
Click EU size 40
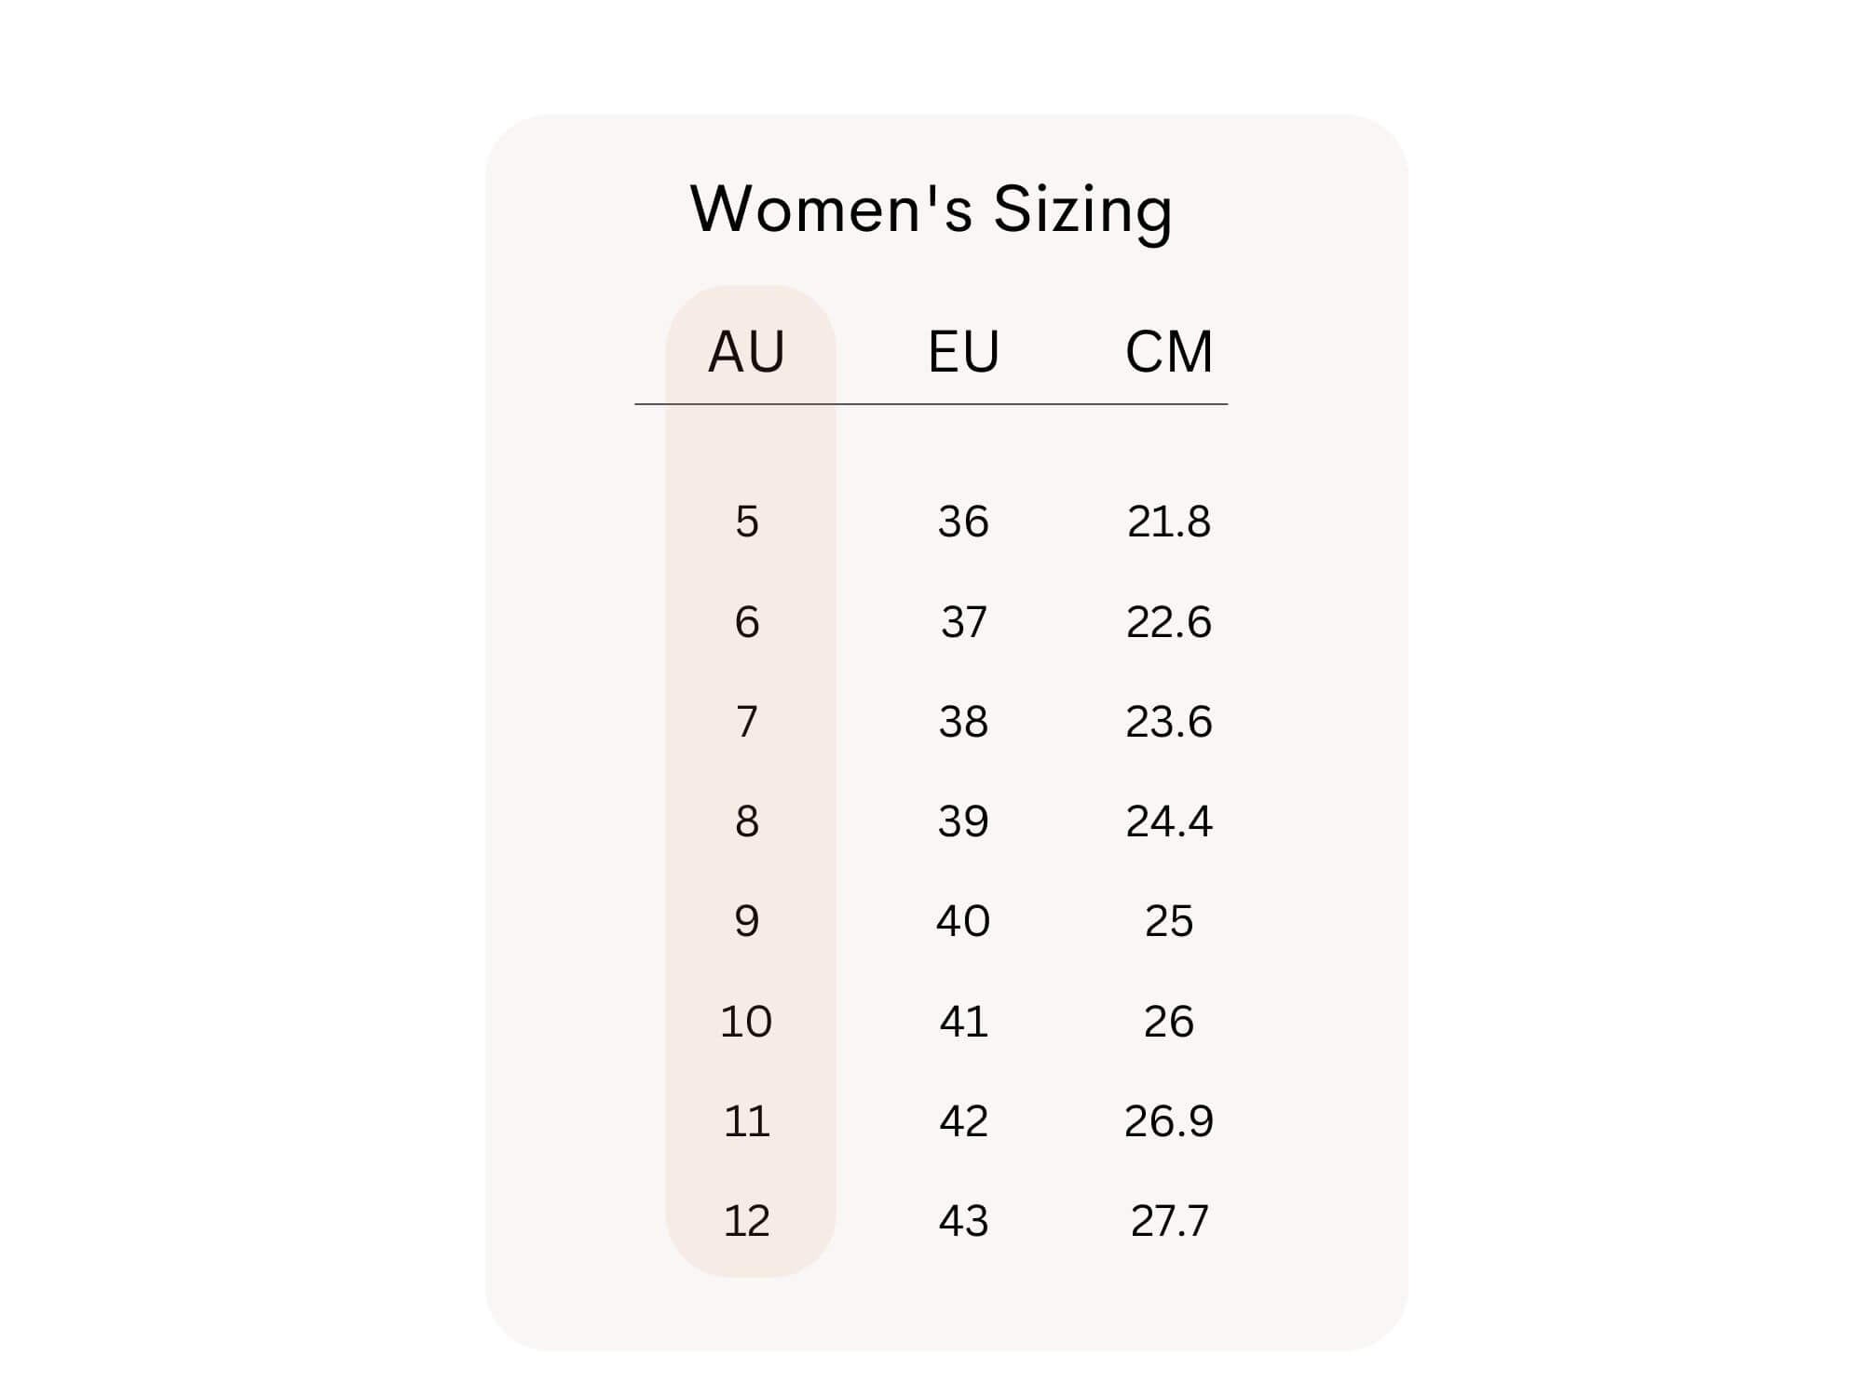click(x=963, y=921)
